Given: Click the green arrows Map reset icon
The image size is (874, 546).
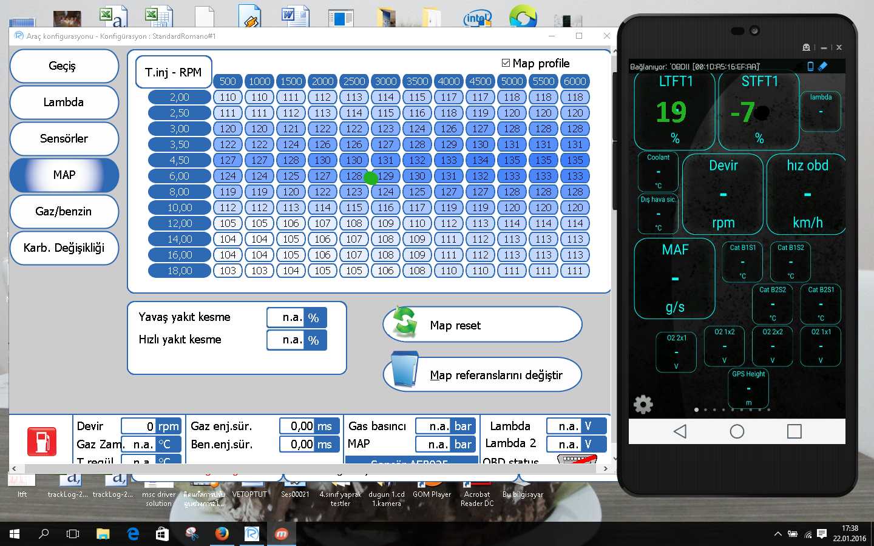Looking at the screenshot, I should 405,322.
